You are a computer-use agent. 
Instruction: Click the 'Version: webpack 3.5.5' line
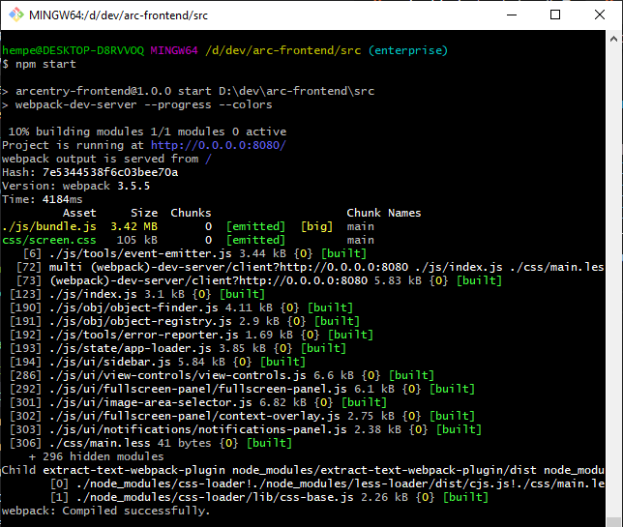pyautogui.click(x=75, y=186)
